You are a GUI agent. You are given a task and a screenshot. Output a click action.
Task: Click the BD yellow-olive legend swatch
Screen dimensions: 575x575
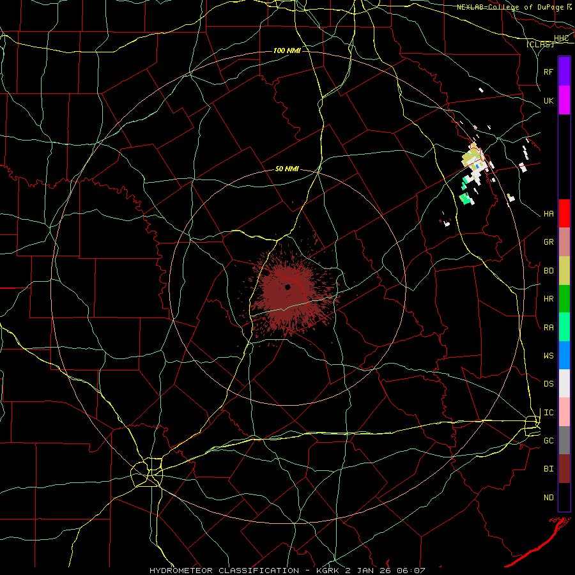[x=564, y=270]
